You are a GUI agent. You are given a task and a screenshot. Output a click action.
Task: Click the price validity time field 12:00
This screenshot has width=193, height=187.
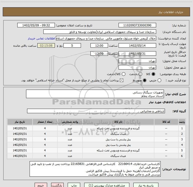[99, 53]
